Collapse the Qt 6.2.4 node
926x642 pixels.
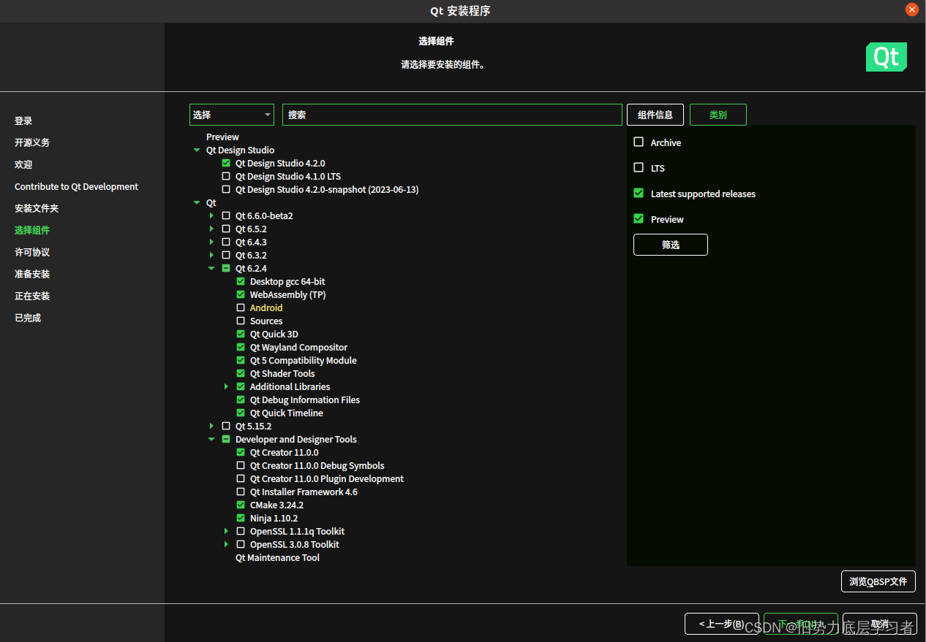[211, 269]
